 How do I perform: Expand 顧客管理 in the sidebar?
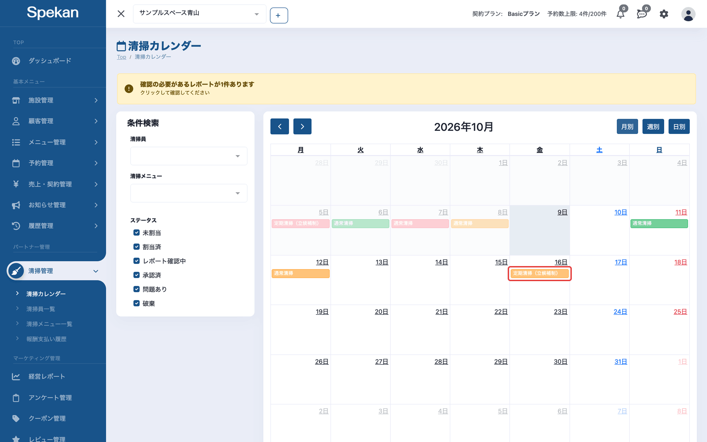point(53,121)
